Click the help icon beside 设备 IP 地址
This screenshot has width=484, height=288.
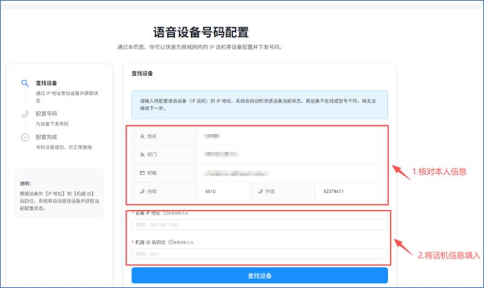[165, 212]
